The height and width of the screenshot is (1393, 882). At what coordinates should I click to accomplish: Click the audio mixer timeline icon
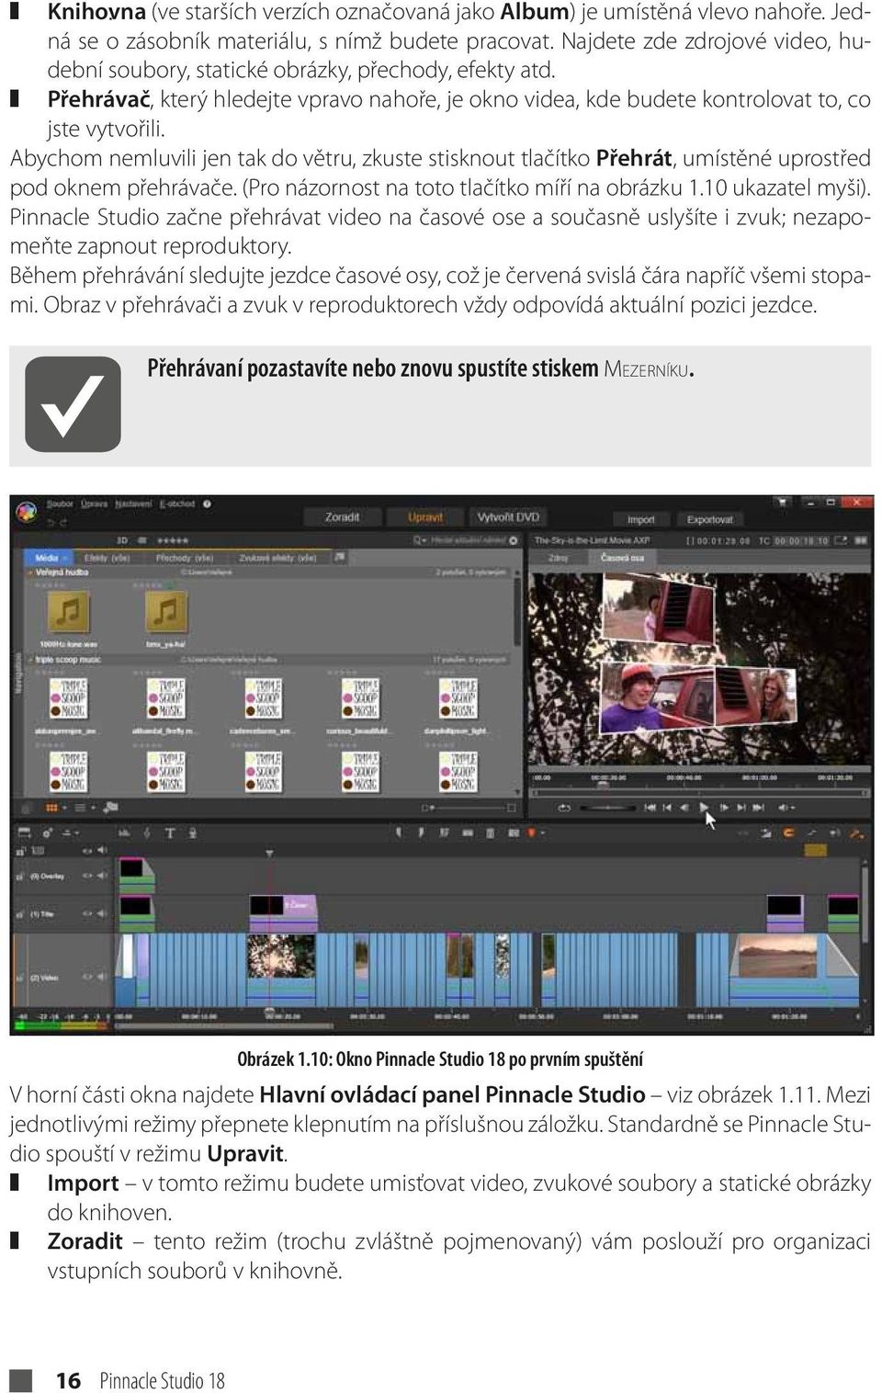point(124,832)
